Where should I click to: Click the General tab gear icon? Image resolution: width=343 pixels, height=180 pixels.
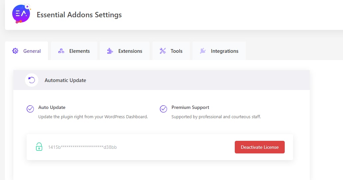pyautogui.click(x=15, y=51)
